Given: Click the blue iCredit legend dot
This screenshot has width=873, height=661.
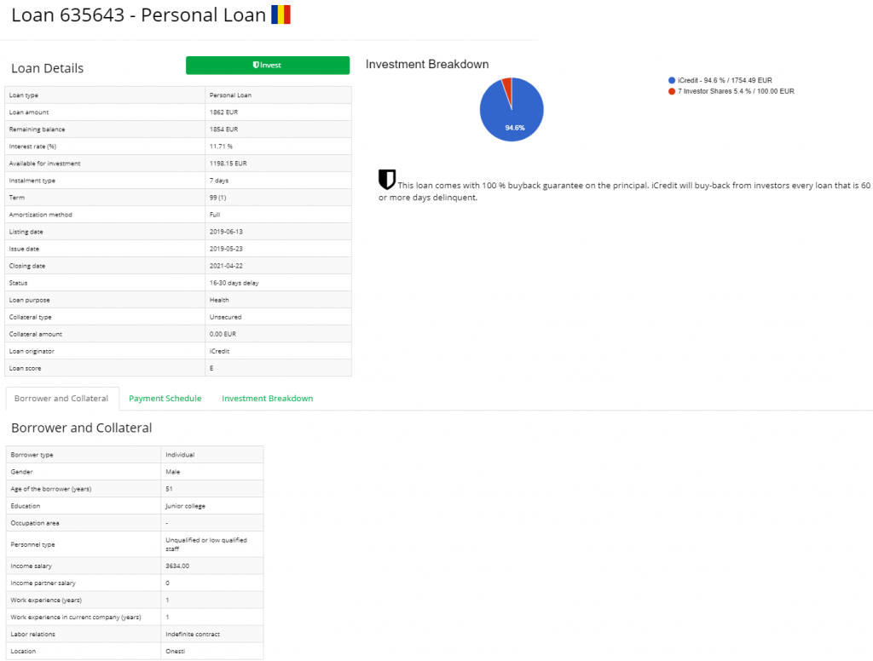Looking at the screenshot, I should (x=672, y=80).
